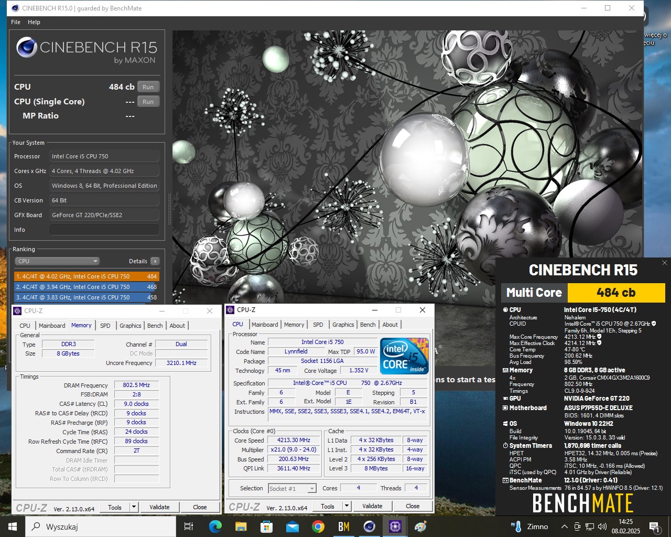
Task: Click the BenchMate code icon in the overlay
Action: tap(505, 480)
